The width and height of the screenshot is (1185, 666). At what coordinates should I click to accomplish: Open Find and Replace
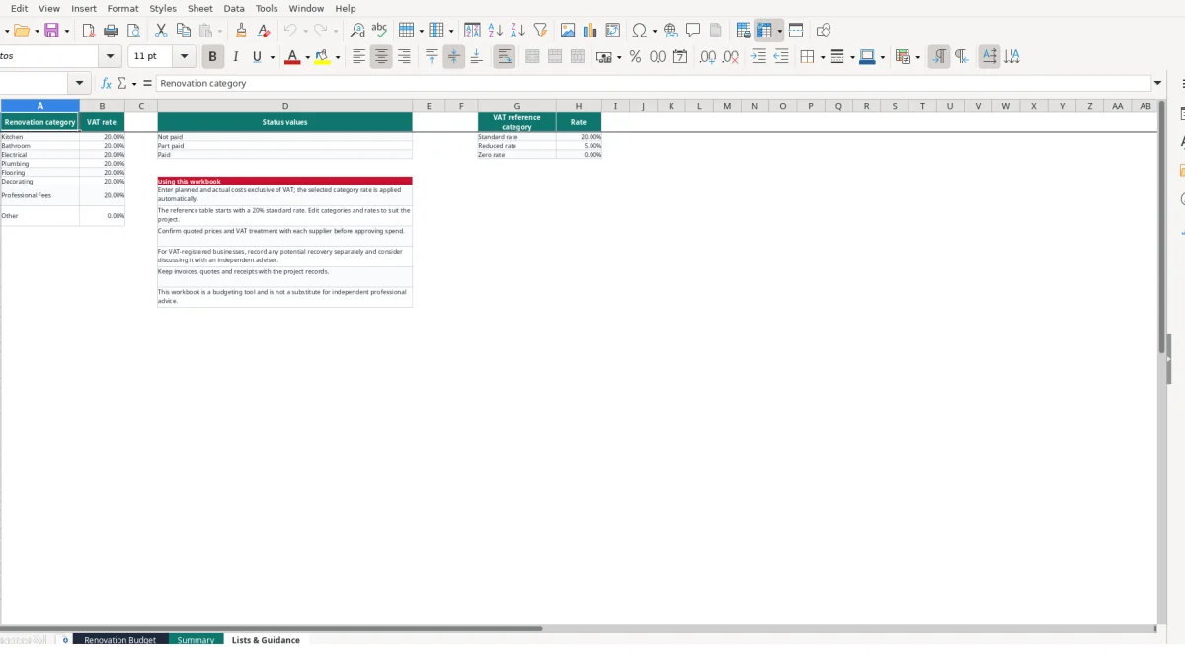pos(357,31)
